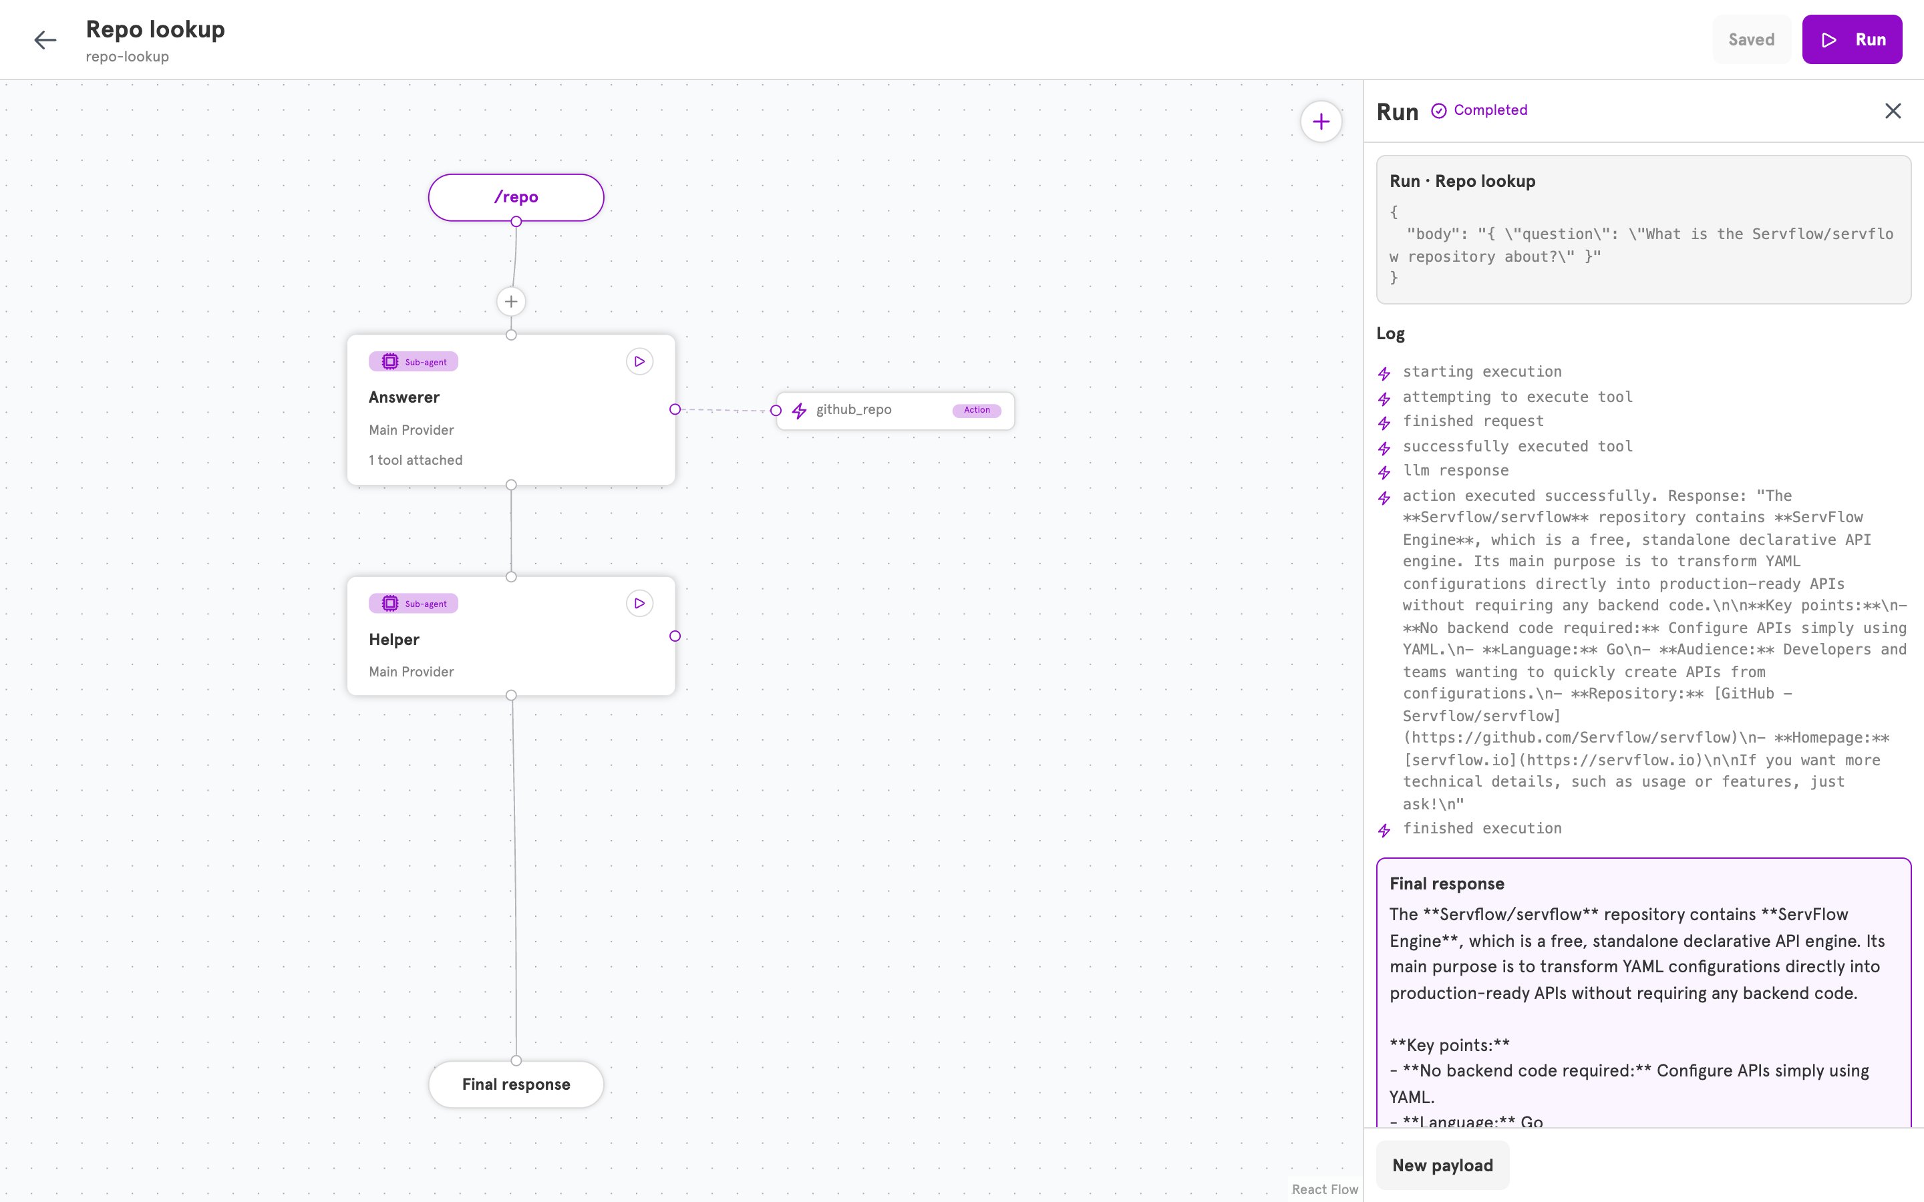Click the Helper Sub-agent badge
The width and height of the screenshot is (1924, 1202).
[414, 604]
